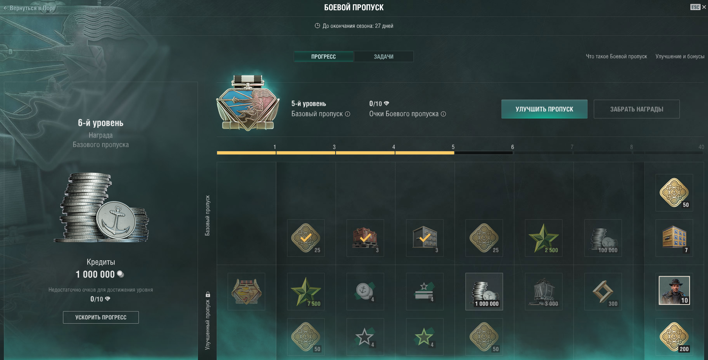The width and height of the screenshot is (708, 360).
Task: Select the 300 steel reward icon
Action: (603, 292)
